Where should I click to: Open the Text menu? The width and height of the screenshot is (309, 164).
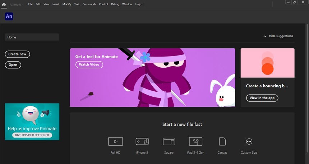77,4
